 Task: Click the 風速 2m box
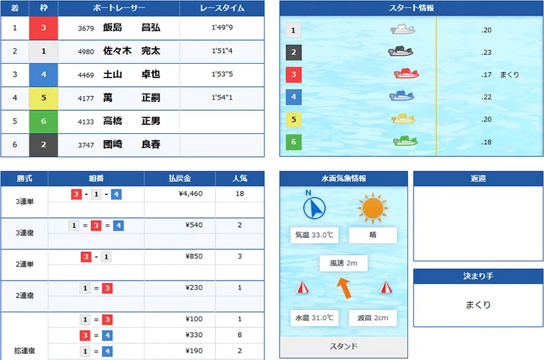click(343, 264)
